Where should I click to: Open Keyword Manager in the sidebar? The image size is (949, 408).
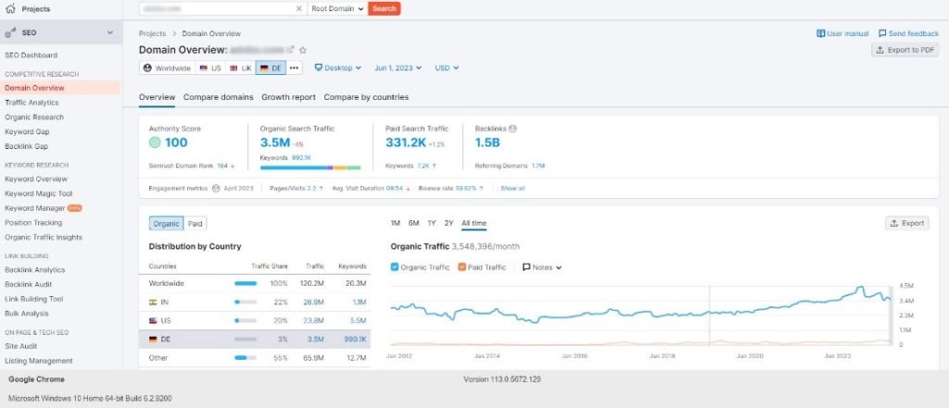coord(35,208)
